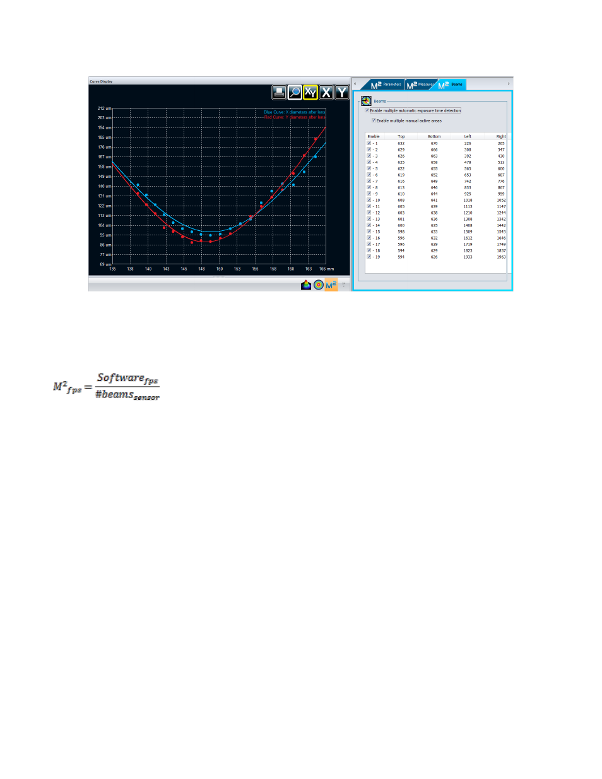Click the Left column header
This screenshot has width=602, height=779.
coord(468,136)
